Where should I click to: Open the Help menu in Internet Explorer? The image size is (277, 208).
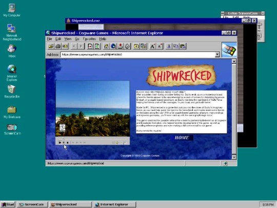103,39
